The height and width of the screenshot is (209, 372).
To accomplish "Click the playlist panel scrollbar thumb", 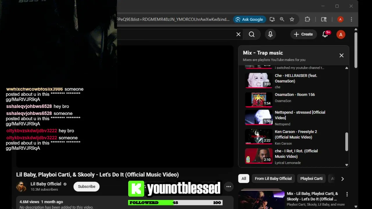I will tap(346, 142).
